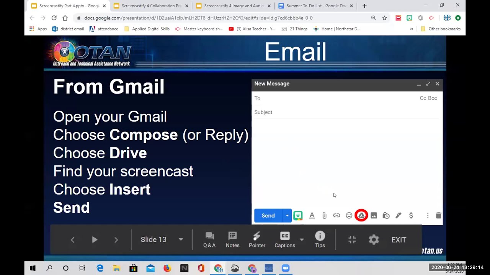Click the zoom magnifier icon in address bar
Screen dimensions: 490x275
click(x=373, y=18)
